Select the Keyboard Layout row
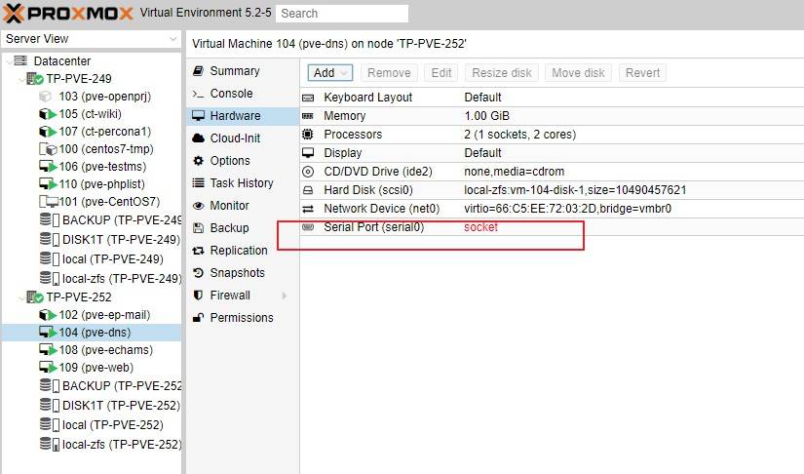 point(552,98)
